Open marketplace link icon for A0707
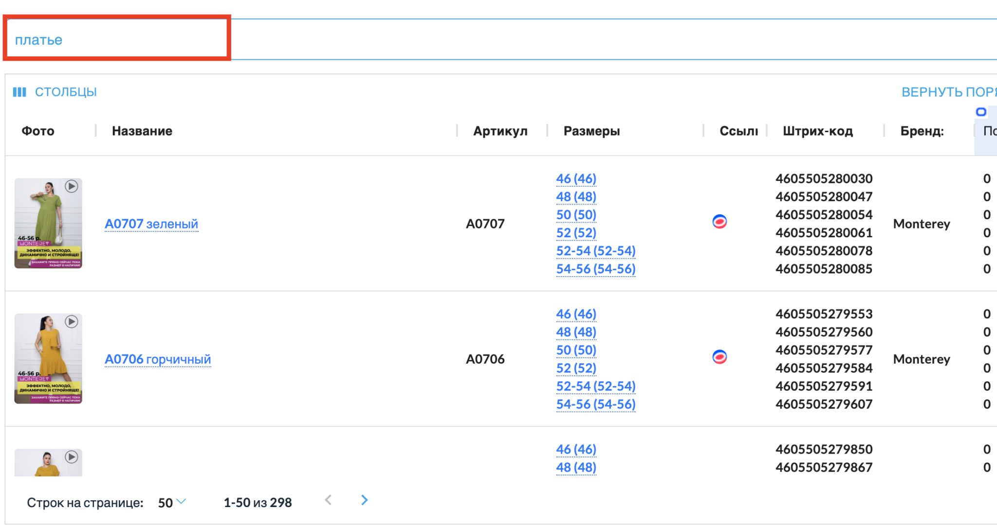 point(720,222)
